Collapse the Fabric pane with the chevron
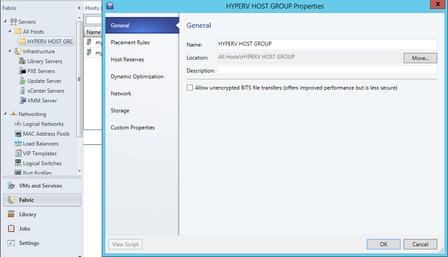Viewport: 448px width, 257px height. tap(79, 8)
